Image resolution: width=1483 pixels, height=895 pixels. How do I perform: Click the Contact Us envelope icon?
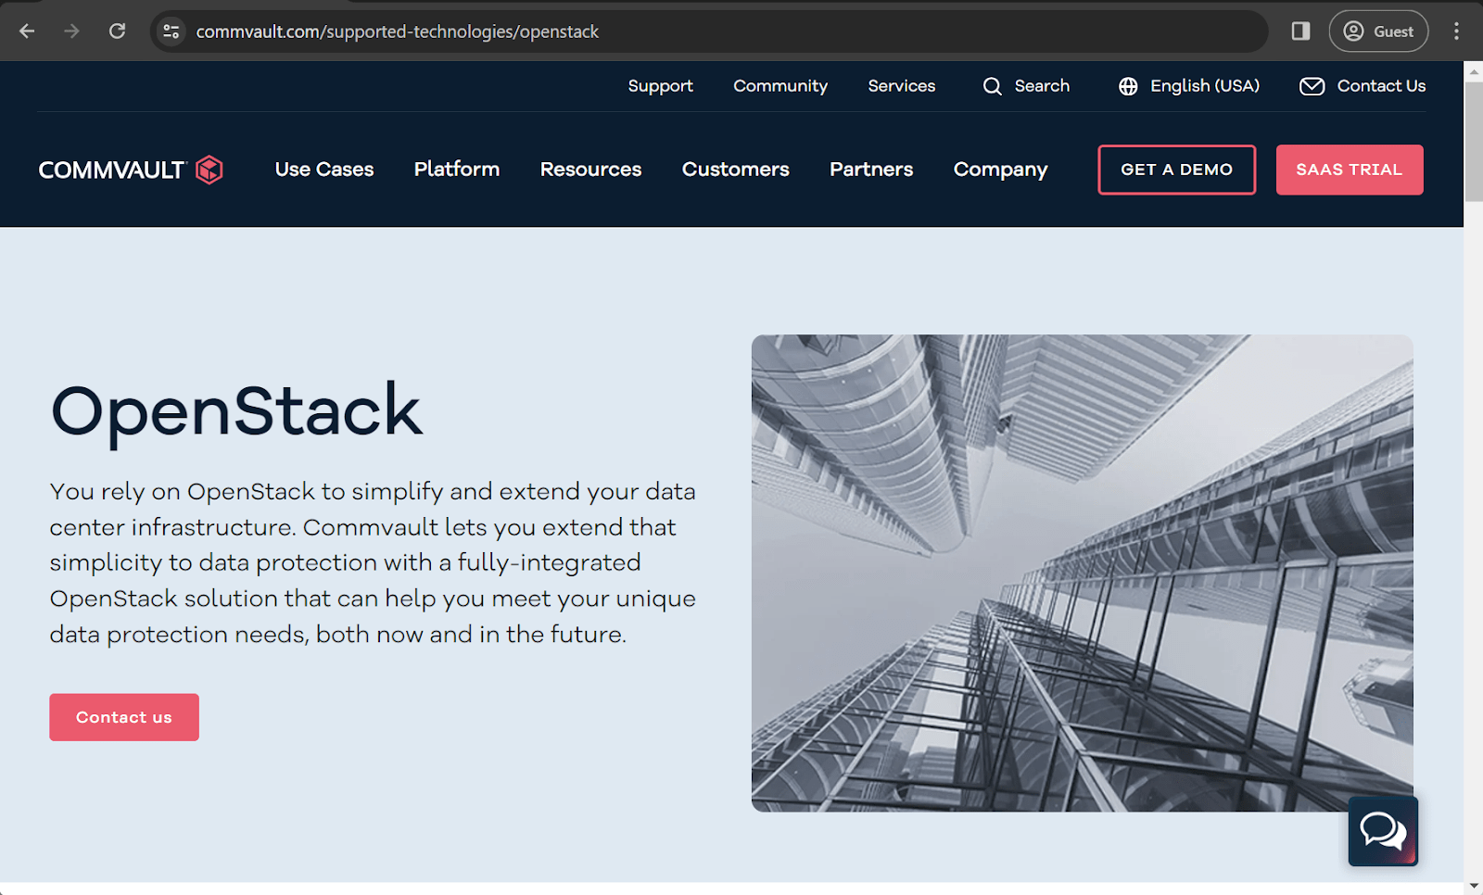pyautogui.click(x=1312, y=86)
